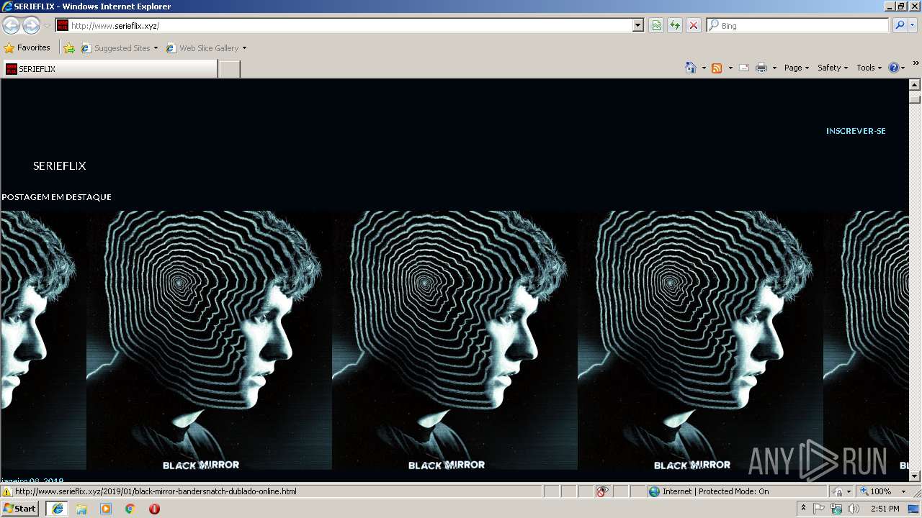Click the Refresh page icon
This screenshot has height=518, width=922.
coord(675,25)
